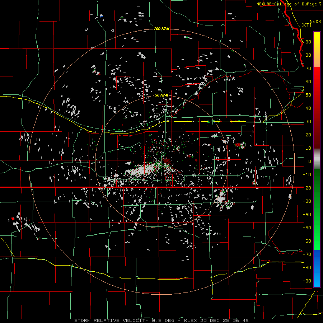This screenshot has width=323, height=323.
Task: Click the 06:48 timestamp in footer
Action: (240, 320)
